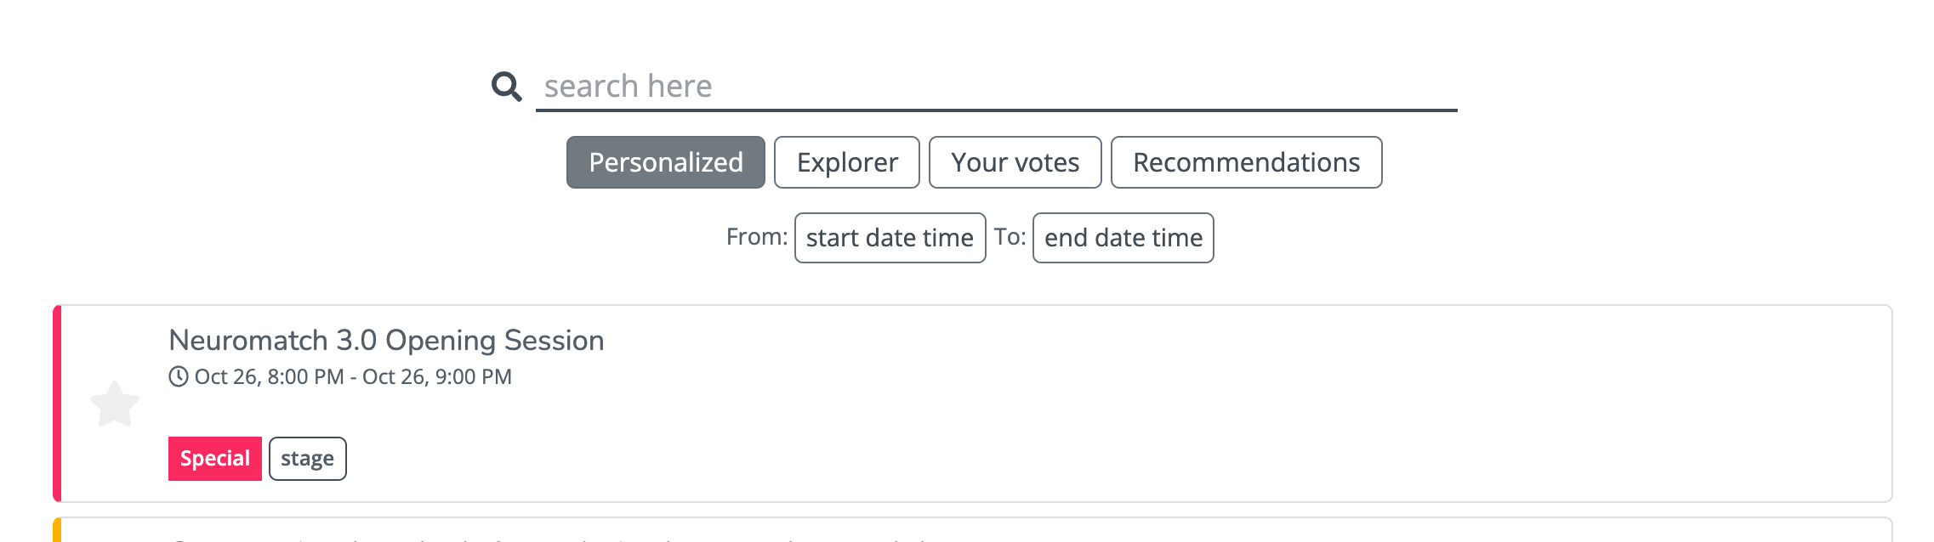Screen dimensions: 1934x542
Task: Show the Your votes tab
Action: click(1015, 162)
